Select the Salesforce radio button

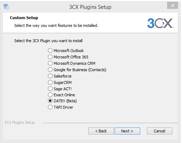pos(50,76)
